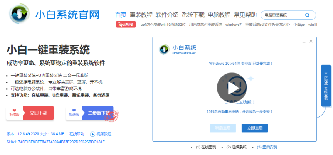Click the 小白系统官网 round logo icon

20,14
